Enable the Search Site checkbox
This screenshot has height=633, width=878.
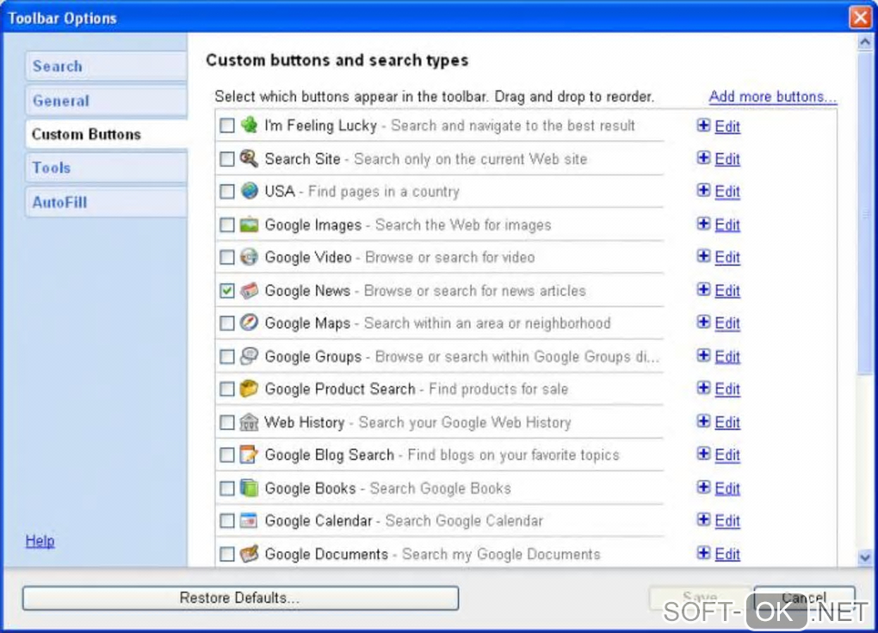pyautogui.click(x=226, y=159)
